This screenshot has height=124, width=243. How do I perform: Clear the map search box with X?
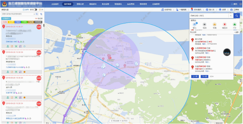(231, 16)
